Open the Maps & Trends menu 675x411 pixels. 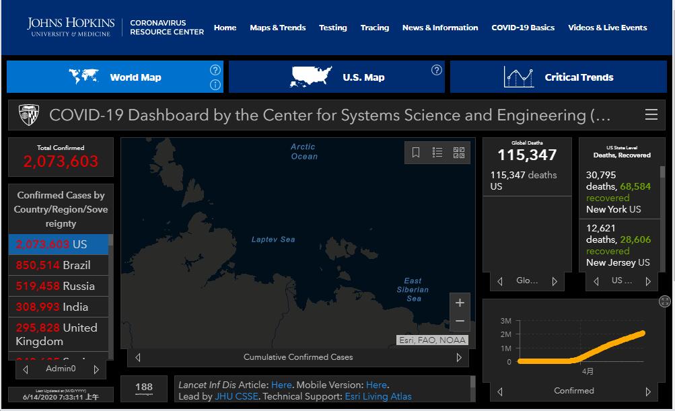click(277, 28)
